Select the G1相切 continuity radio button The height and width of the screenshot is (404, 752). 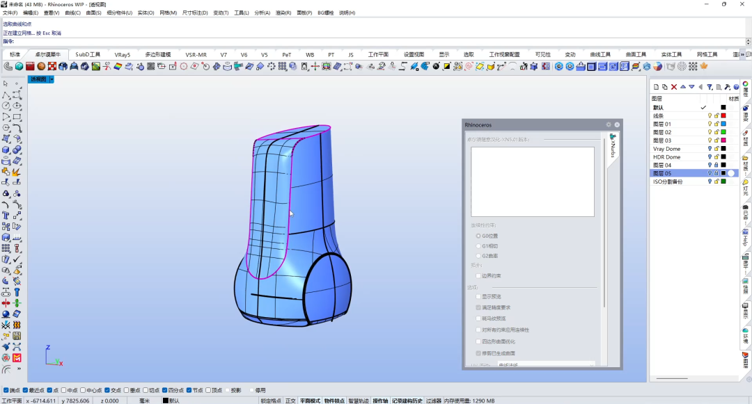tap(478, 246)
